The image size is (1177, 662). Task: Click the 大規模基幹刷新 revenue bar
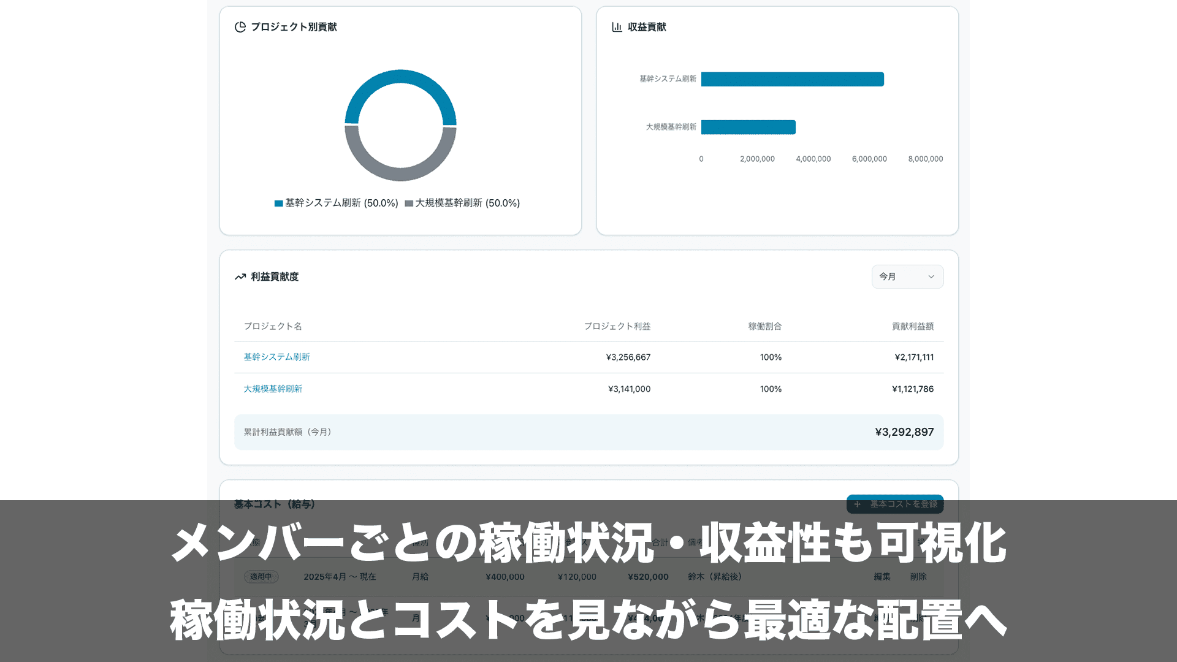pyautogui.click(x=748, y=127)
